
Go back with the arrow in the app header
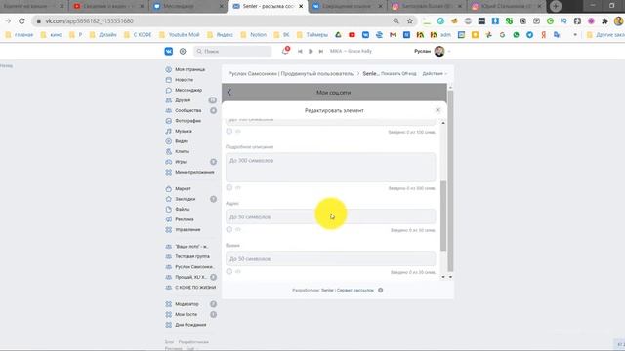click(229, 92)
